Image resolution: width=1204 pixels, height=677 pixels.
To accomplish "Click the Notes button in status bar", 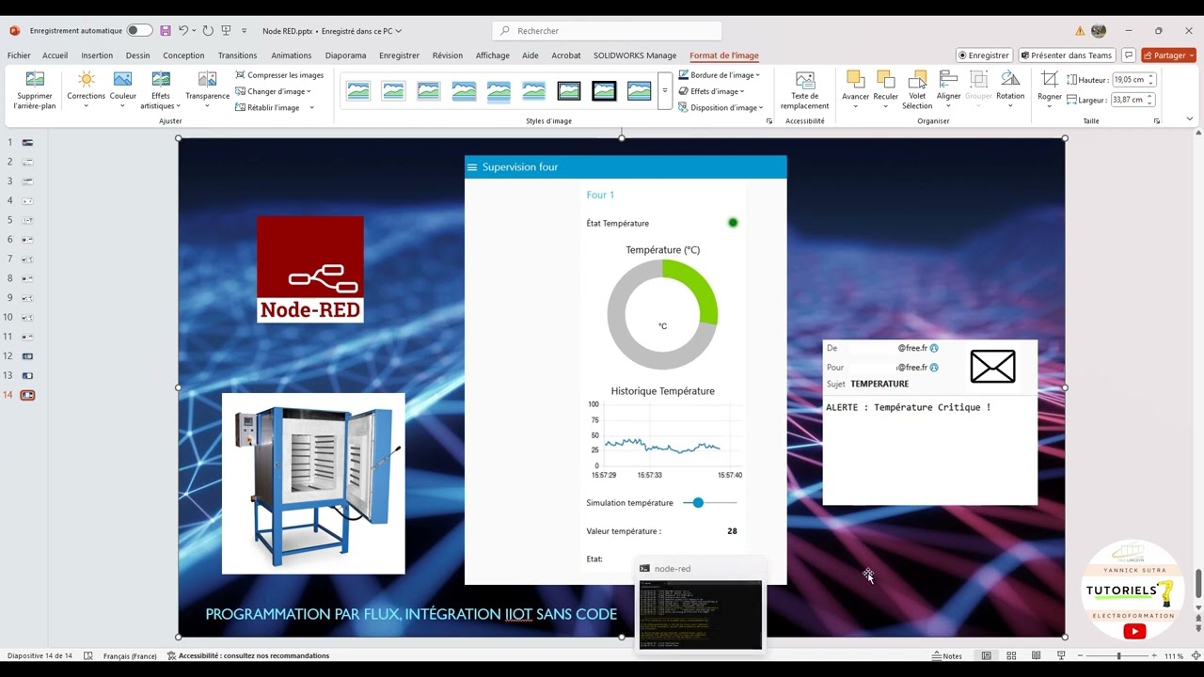I will tap(947, 655).
